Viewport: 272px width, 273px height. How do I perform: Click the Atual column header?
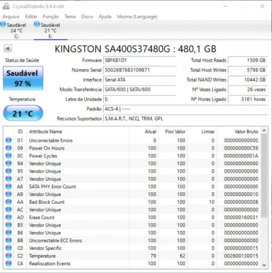tap(144, 132)
